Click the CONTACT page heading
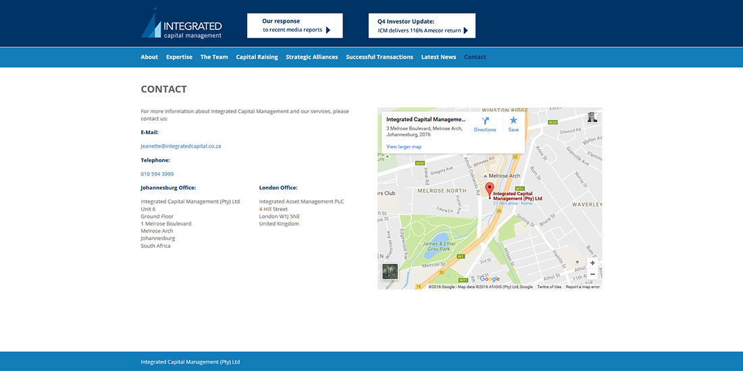Screen dimensions: 743x371 pos(164,90)
